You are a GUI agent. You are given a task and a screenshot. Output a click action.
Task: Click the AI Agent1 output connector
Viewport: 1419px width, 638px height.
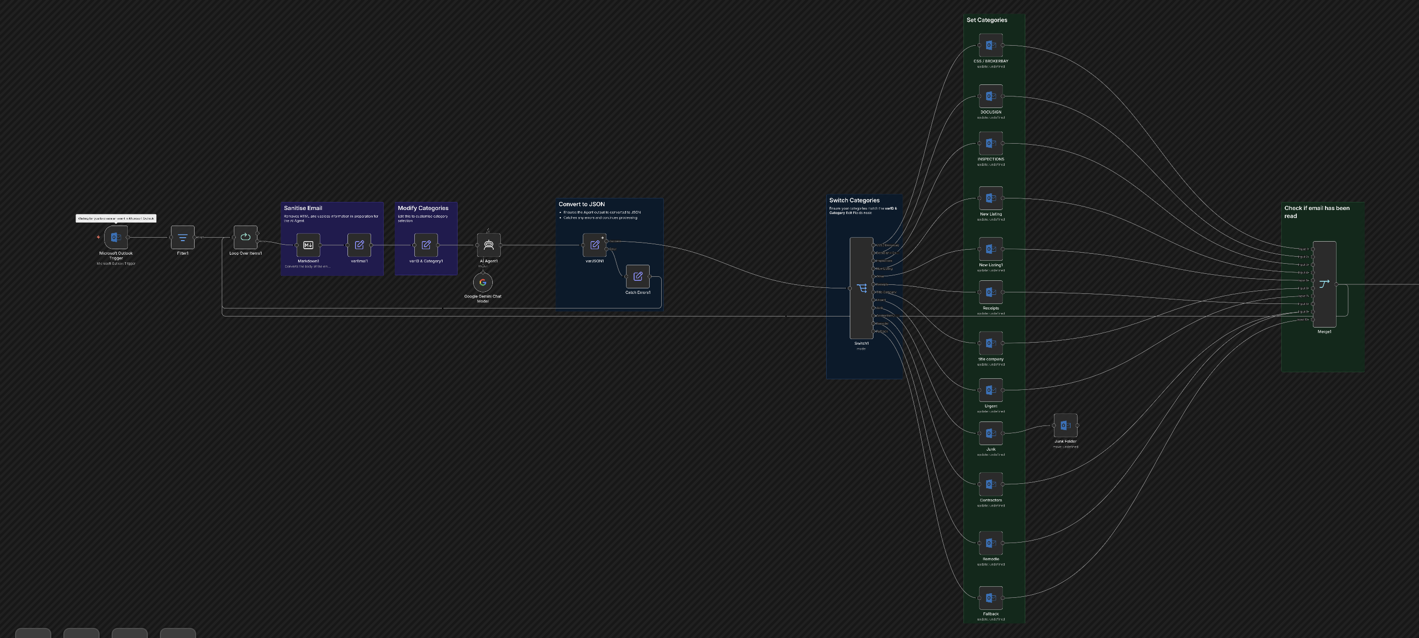[x=501, y=245]
